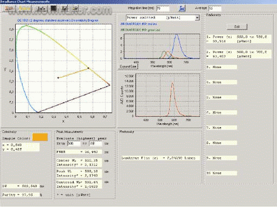The width and height of the screenshot is (277, 207).
Task: Click the orange peak in A/D Counts spectrum chart
Action: coord(172,83)
